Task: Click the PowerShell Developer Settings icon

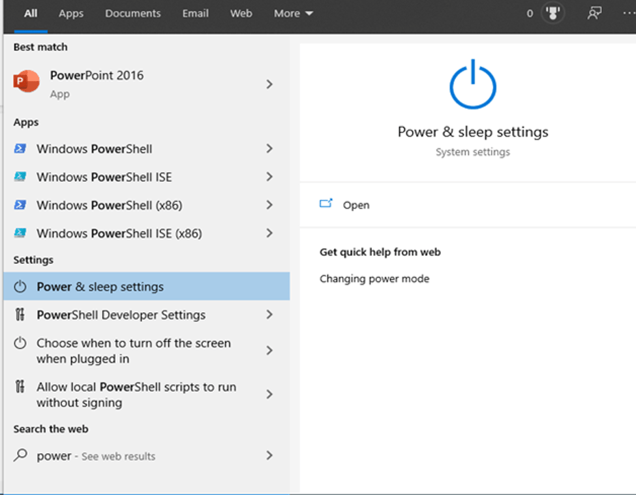Action: tap(20, 315)
